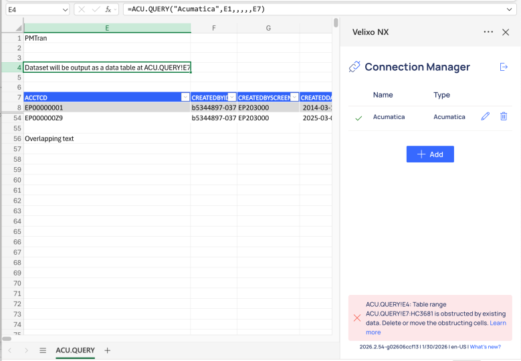
Task: Dismiss the red error message X
Action: tap(357, 318)
